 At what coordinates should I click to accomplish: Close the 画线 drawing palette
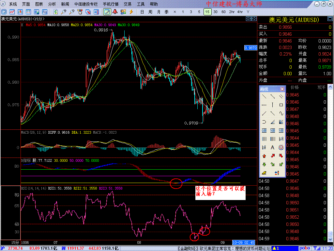click(x=282, y=89)
